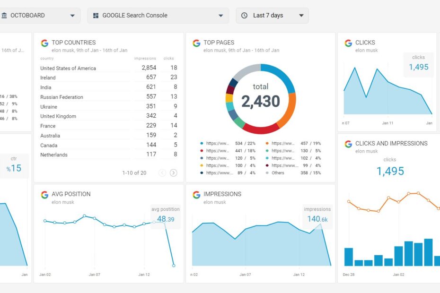Click the impressions 140.6k value box
This screenshot has height=293, width=440.
(x=317, y=216)
